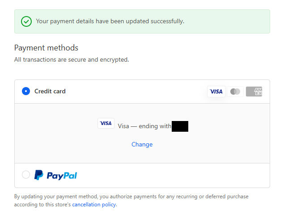Click the small Visa icon beside the saved card
The height and width of the screenshot is (213, 288).
(106, 124)
